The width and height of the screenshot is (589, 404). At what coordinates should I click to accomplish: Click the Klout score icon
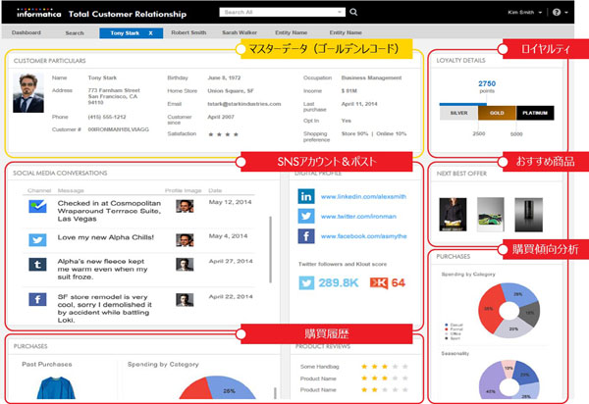pyautogui.click(x=379, y=282)
